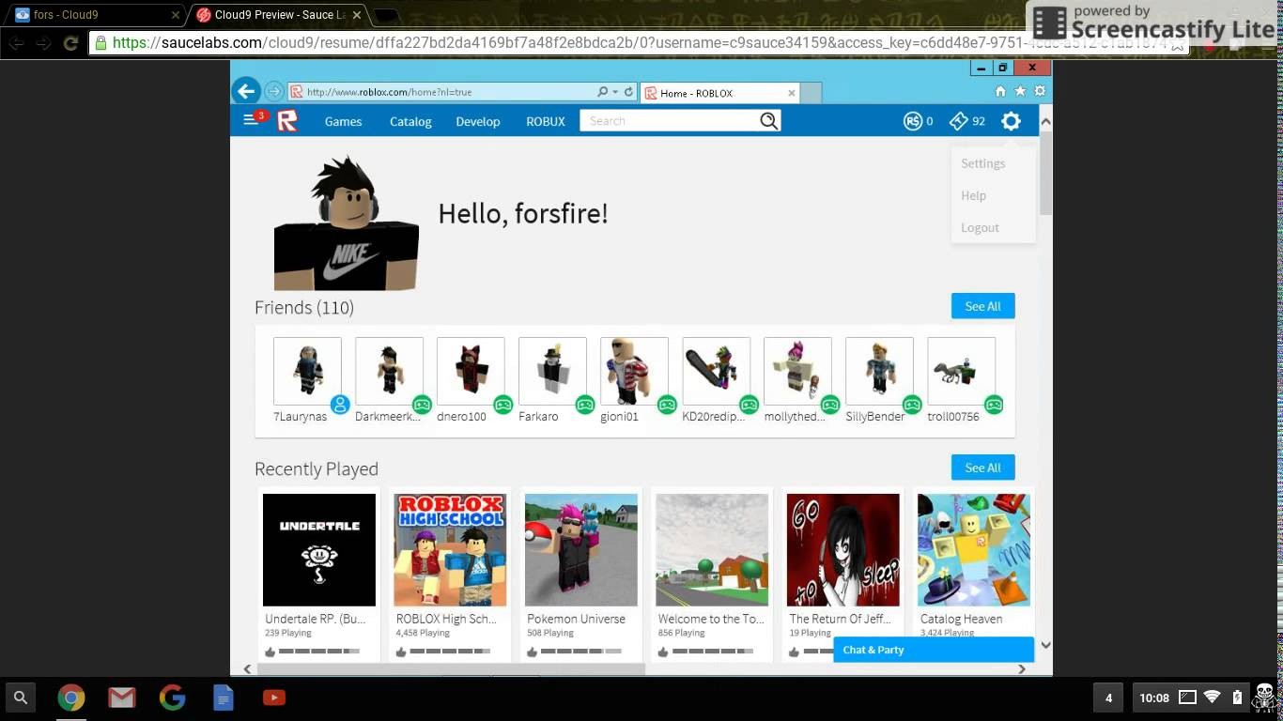Open the inner browser home icon
The width and height of the screenshot is (1283, 721).
[1000, 91]
